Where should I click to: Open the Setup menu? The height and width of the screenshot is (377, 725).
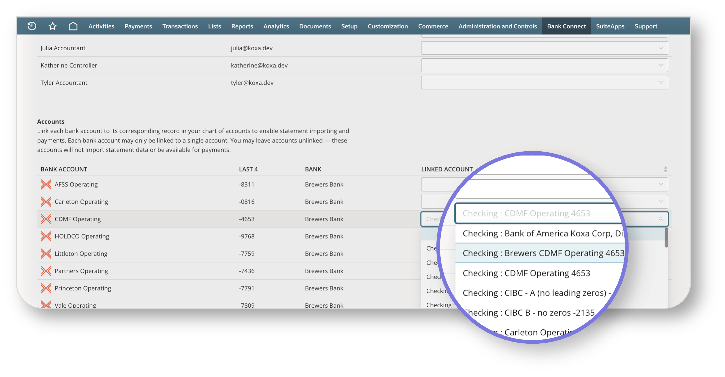pos(349,26)
